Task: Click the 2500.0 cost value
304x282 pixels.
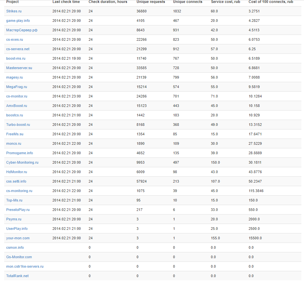Action: coord(254,229)
